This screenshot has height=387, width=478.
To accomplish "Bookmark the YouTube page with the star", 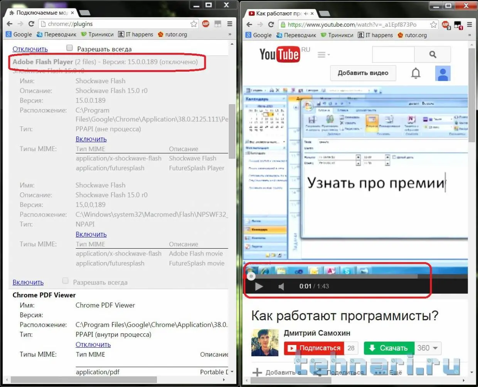I will click(x=433, y=25).
